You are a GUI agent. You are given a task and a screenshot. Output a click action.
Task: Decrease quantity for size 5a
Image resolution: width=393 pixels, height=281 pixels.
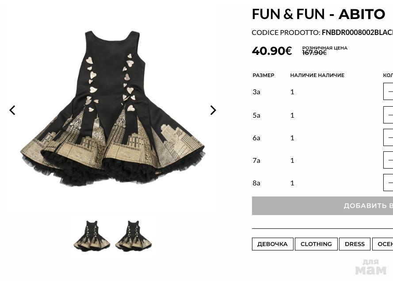pos(388,115)
